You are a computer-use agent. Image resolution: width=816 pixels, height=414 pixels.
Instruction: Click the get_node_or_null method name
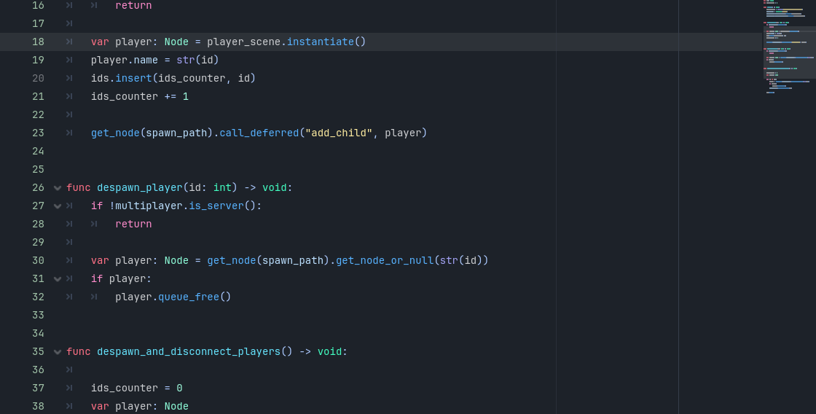(384, 260)
